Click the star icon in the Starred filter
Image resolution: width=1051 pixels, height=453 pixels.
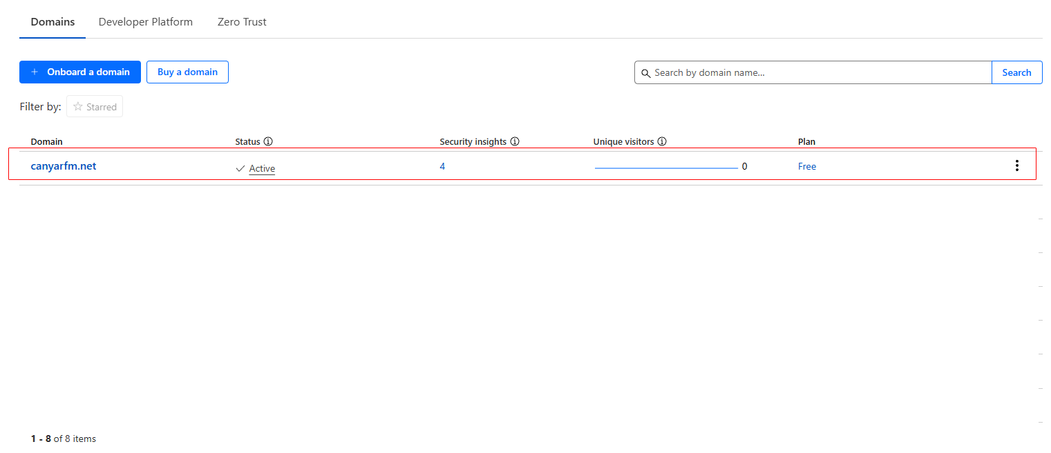(x=77, y=106)
